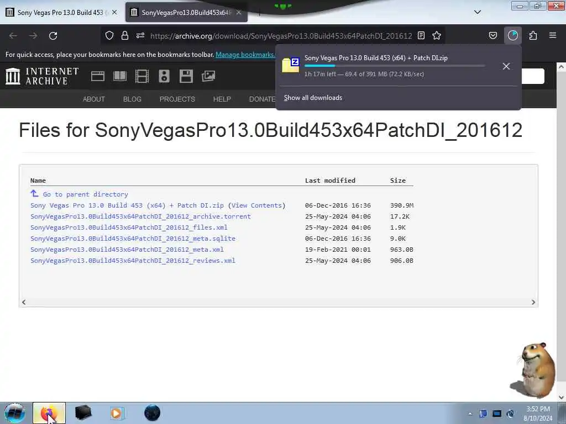Open the DONATE menu item
Image resolution: width=566 pixels, height=424 pixels.
pos(262,99)
